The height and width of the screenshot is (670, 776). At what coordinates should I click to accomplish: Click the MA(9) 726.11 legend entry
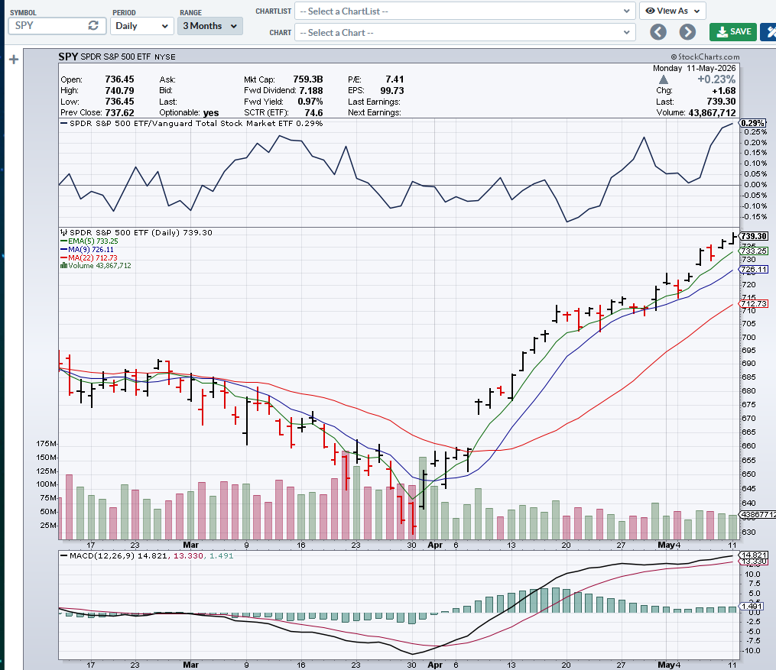click(86, 250)
